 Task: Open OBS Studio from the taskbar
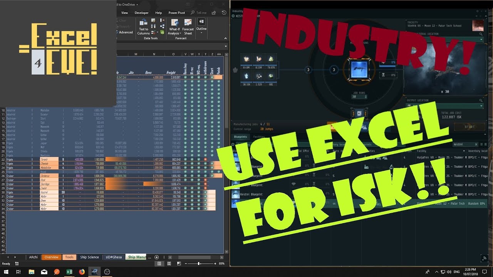click(107, 272)
